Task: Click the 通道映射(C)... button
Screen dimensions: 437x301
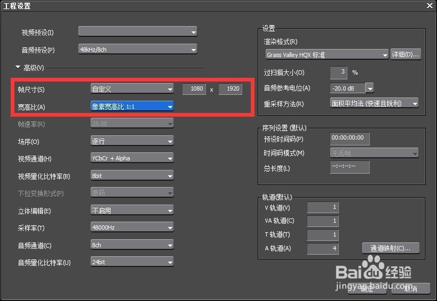Action: pyautogui.click(x=391, y=248)
